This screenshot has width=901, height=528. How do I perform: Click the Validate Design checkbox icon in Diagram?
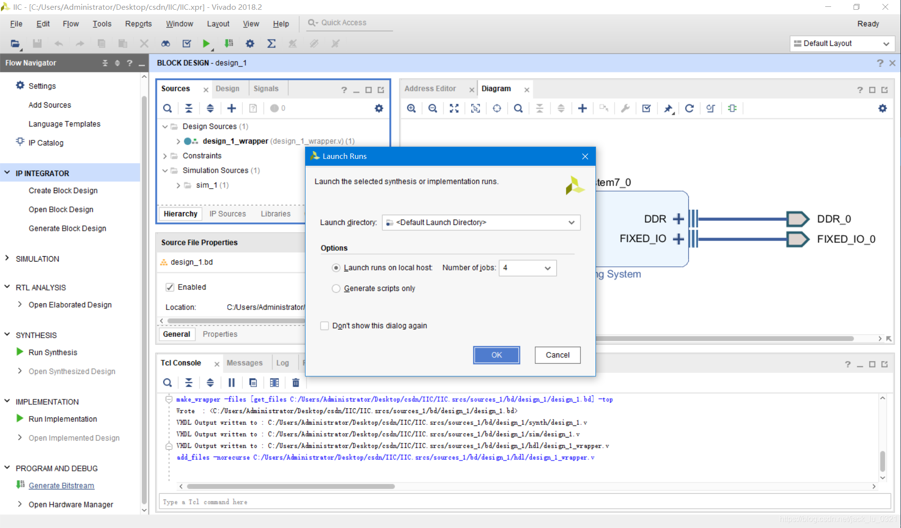point(646,109)
